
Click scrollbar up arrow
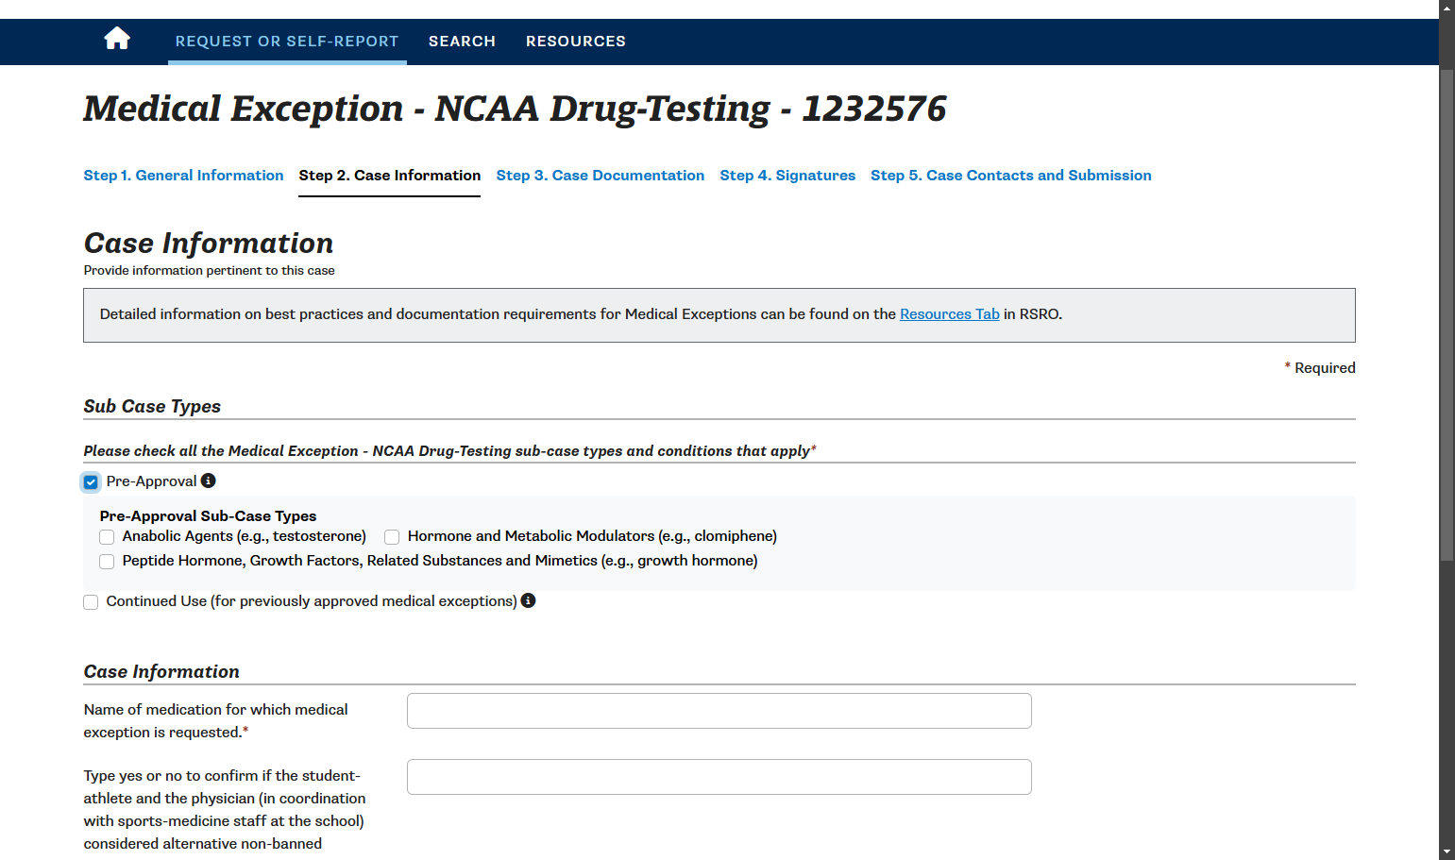point(1447,8)
